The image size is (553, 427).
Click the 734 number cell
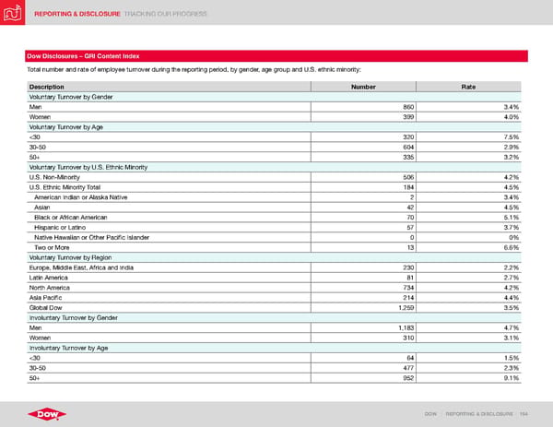[364, 288]
